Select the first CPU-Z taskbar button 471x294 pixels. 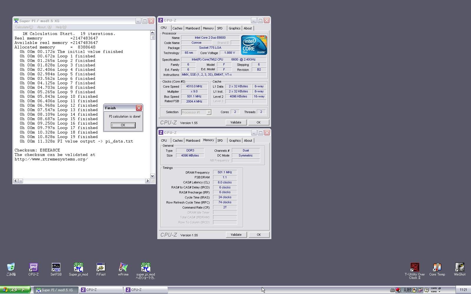101,290
